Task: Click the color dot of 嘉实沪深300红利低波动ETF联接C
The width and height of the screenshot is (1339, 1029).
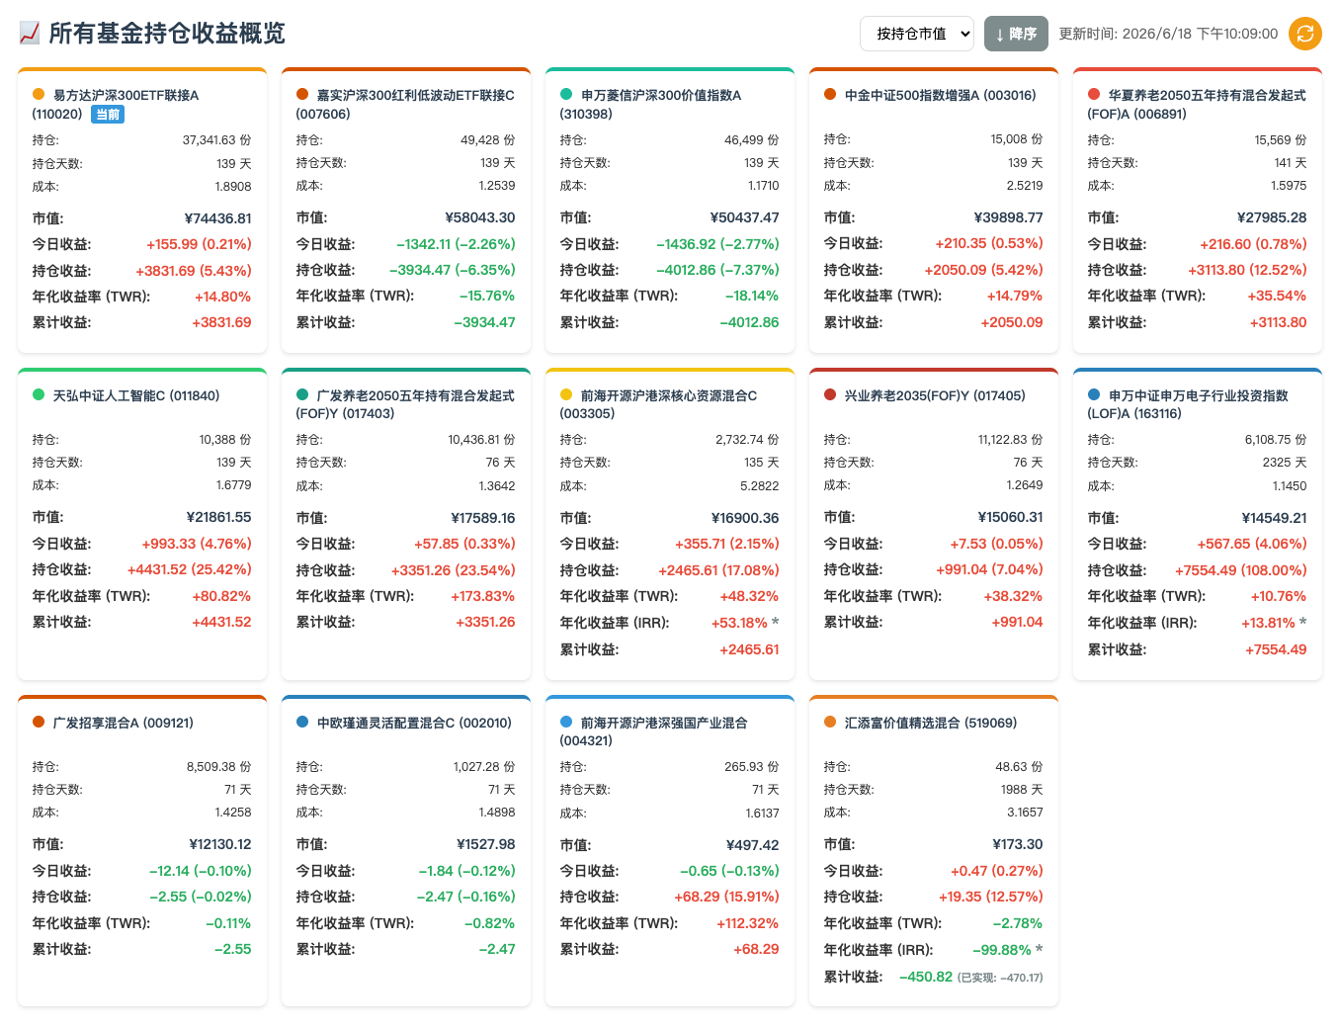Action: tap(302, 94)
